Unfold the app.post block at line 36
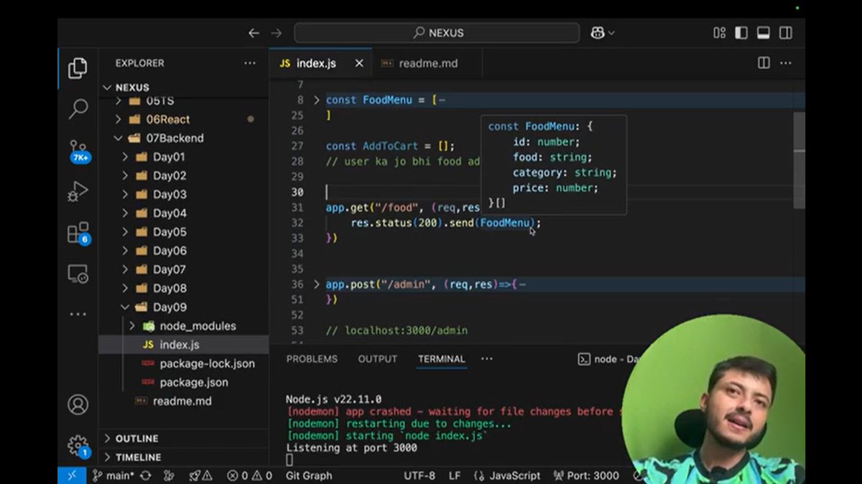Image resolution: width=862 pixels, height=484 pixels. pos(316,284)
